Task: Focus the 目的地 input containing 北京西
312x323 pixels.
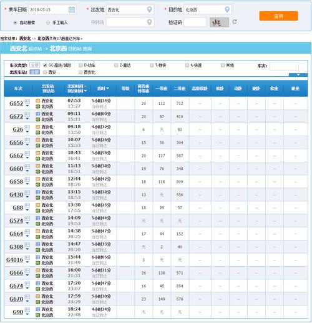Action: [x=208, y=9]
